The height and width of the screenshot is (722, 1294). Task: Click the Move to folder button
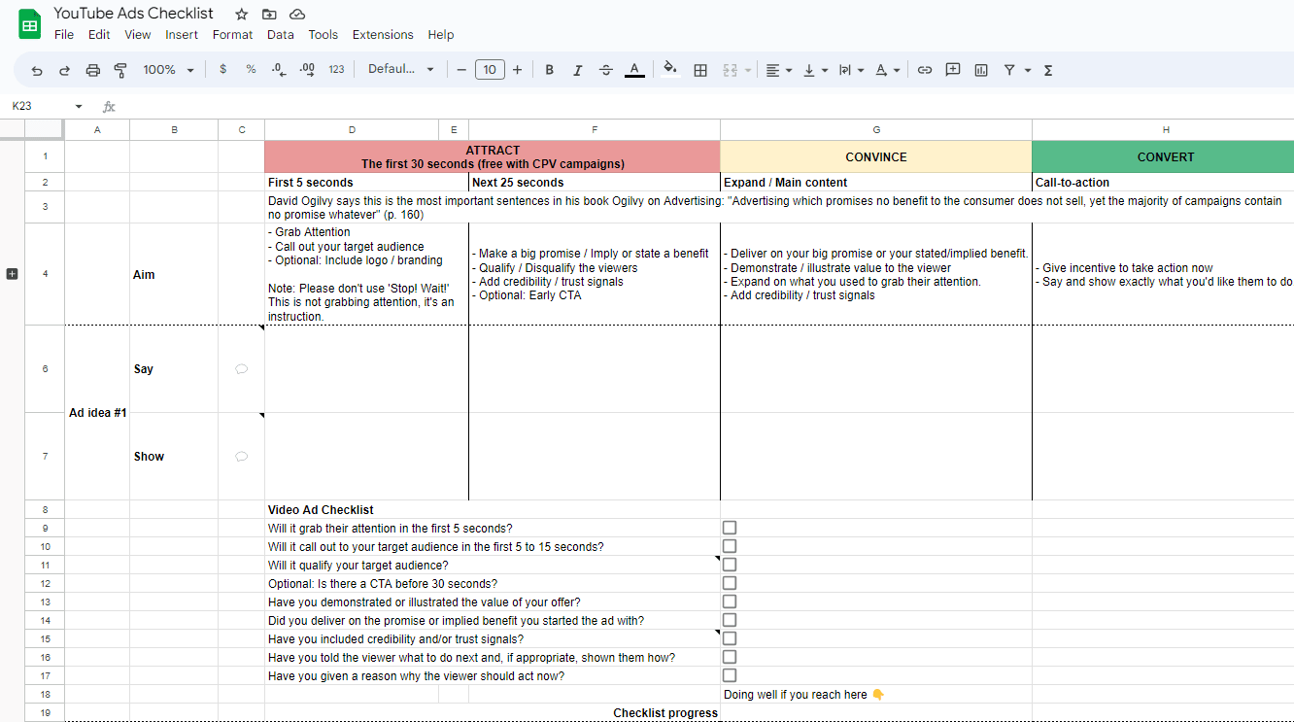tap(268, 14)
